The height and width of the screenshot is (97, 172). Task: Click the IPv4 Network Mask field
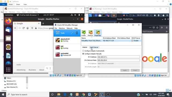point(119,60)
